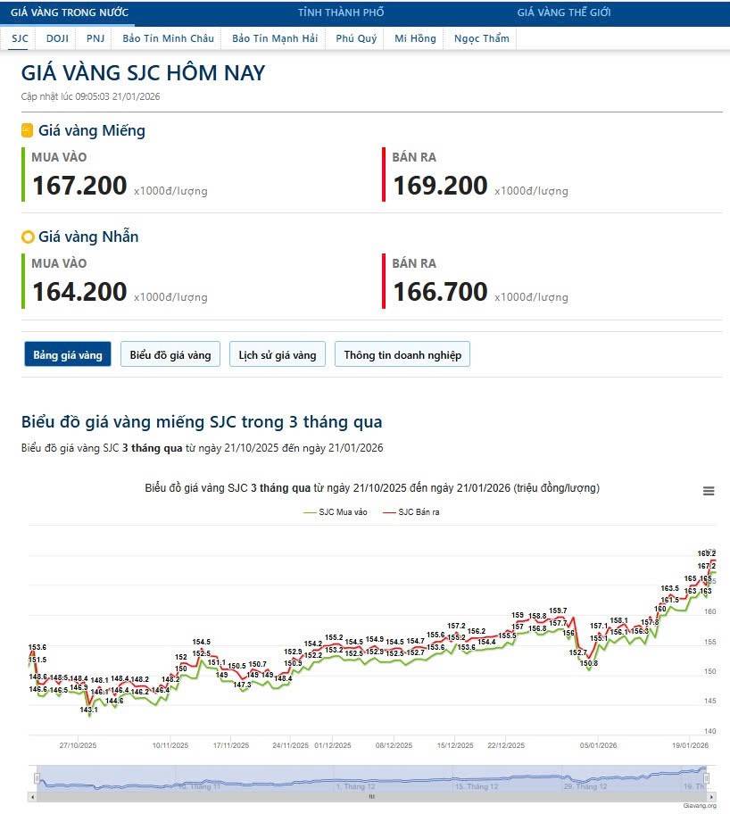730x814 pixels.
Task: Open the Bảo Tín Minh Châu tab
Action: 167,38
